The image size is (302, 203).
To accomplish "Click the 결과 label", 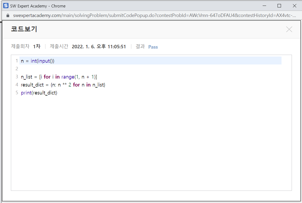I will coord(140,46).
